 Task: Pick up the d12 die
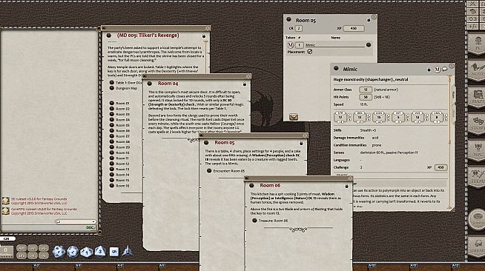tap(73, 252)
